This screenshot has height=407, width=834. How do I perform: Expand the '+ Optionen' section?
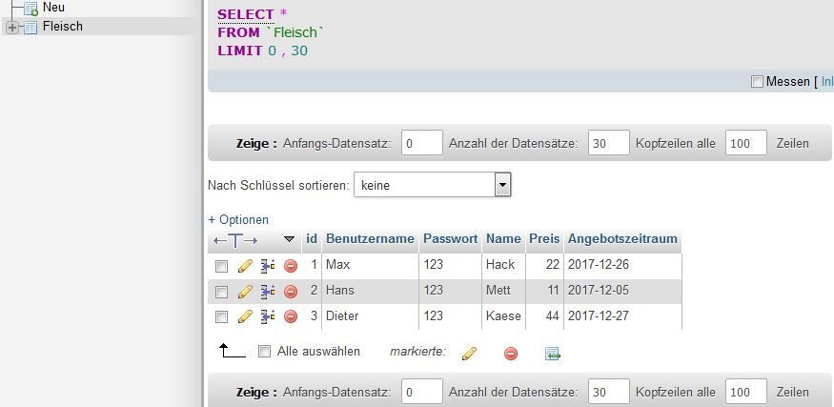pyautogui.click(x=238, y=220)
